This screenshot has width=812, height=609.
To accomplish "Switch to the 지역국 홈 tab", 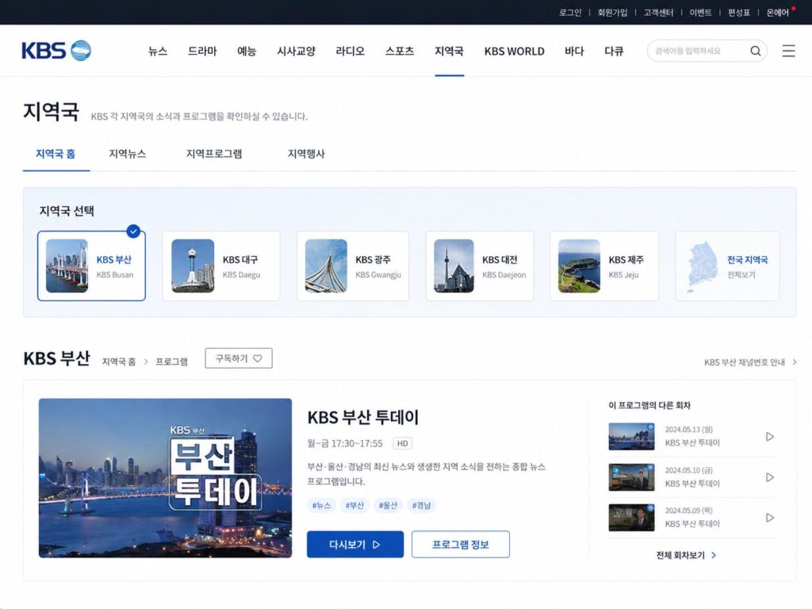I will tap(56, 154).
